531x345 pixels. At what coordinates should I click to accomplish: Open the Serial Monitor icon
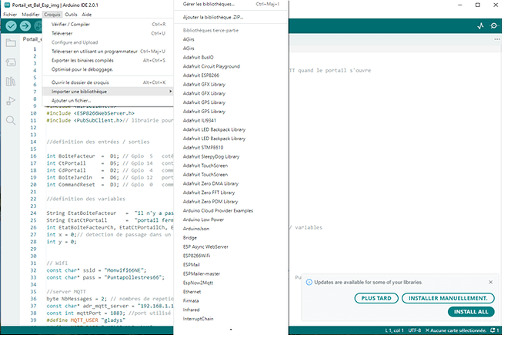[494, 25]
